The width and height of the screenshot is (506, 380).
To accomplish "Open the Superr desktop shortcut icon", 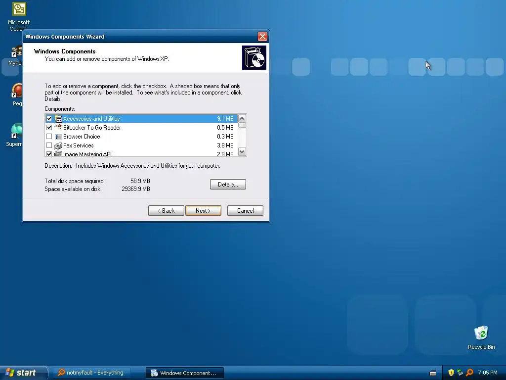I will [x=16, y=131].
